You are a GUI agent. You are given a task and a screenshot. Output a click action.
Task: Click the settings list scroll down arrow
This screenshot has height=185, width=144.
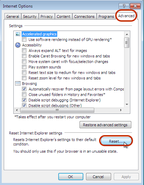click(127, 105)
